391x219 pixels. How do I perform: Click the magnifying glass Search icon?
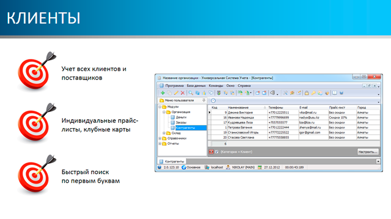click(191, 93)
